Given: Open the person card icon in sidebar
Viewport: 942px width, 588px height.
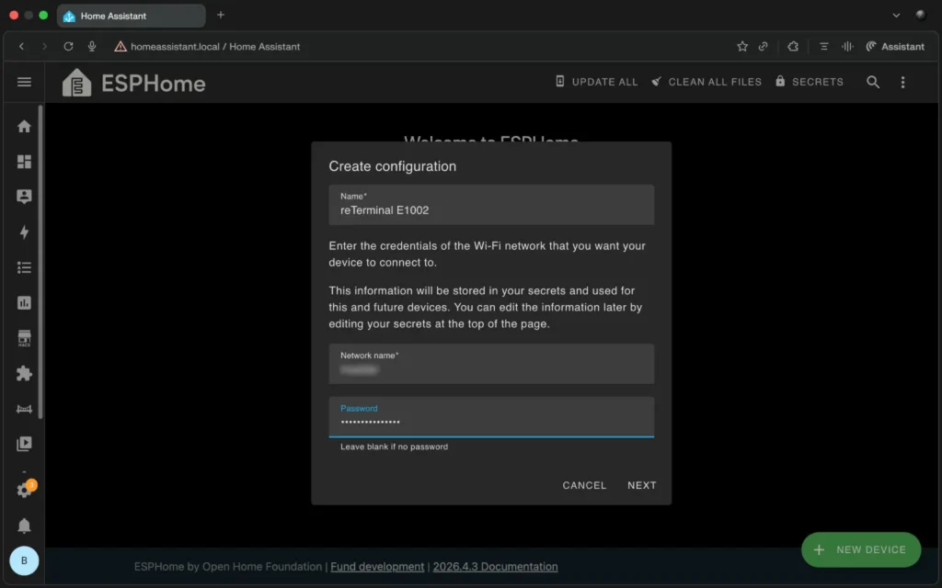Looking at the screenshot, I should (x=24, y=197).
